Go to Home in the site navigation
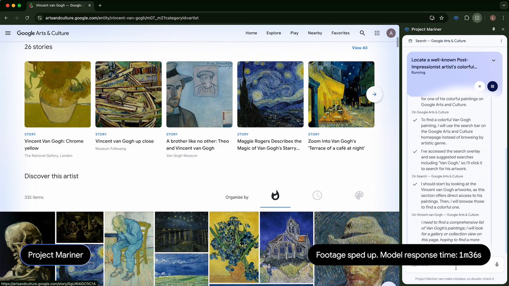This screenshot has width=509, height=286. (251, 33)
